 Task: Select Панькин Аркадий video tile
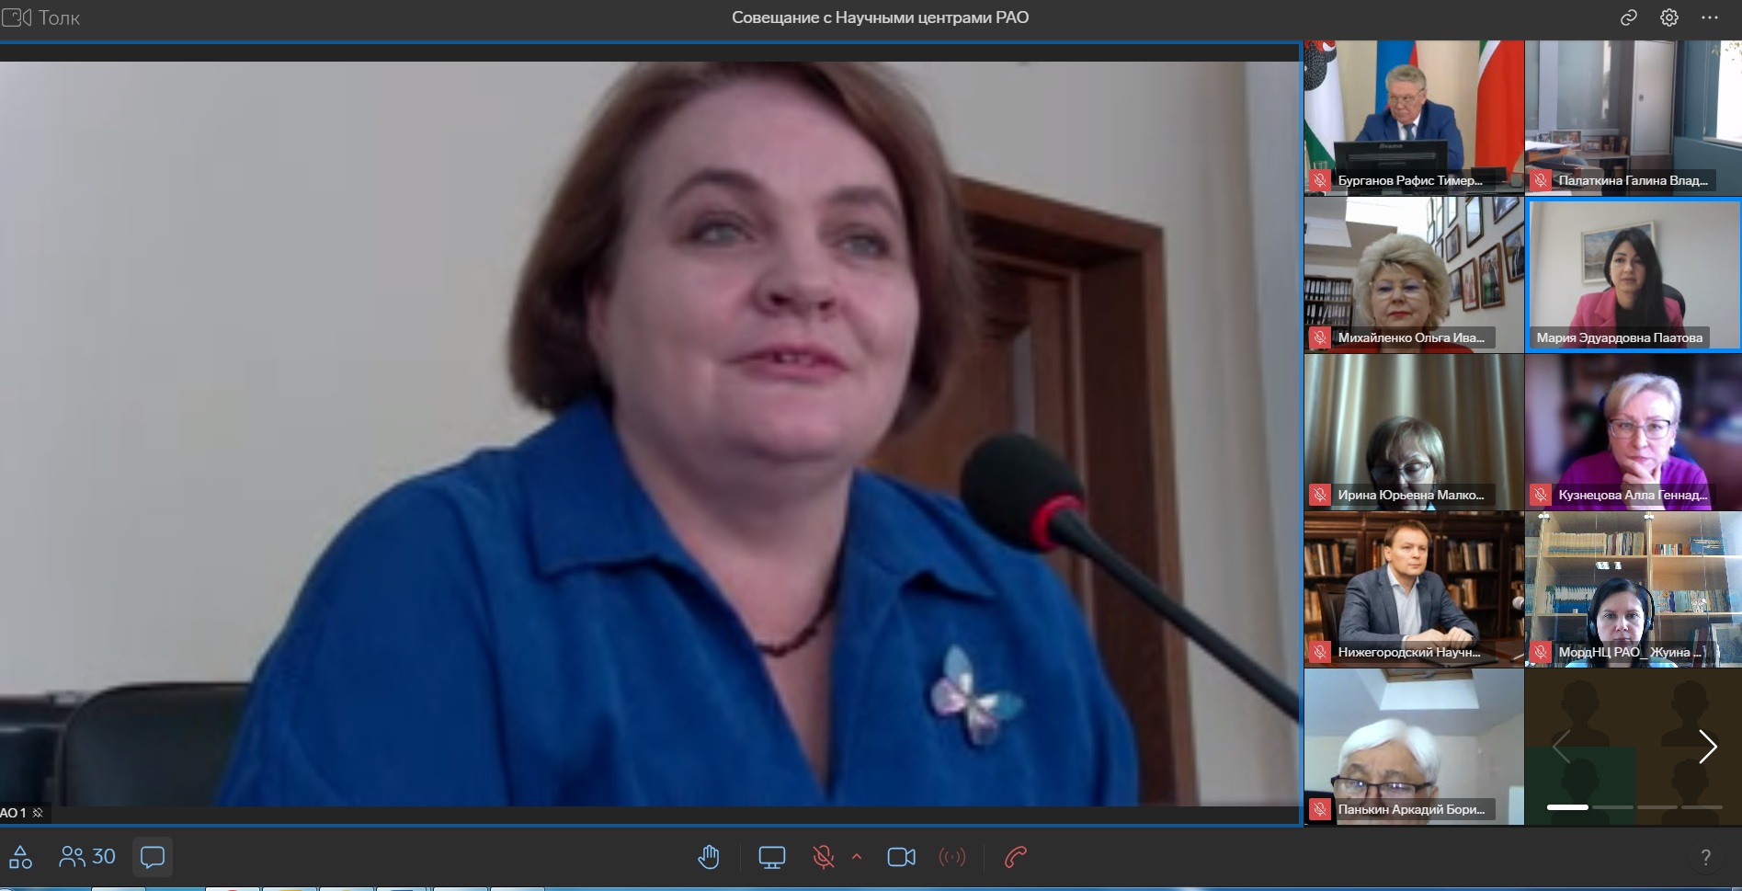click(1413, 746)
